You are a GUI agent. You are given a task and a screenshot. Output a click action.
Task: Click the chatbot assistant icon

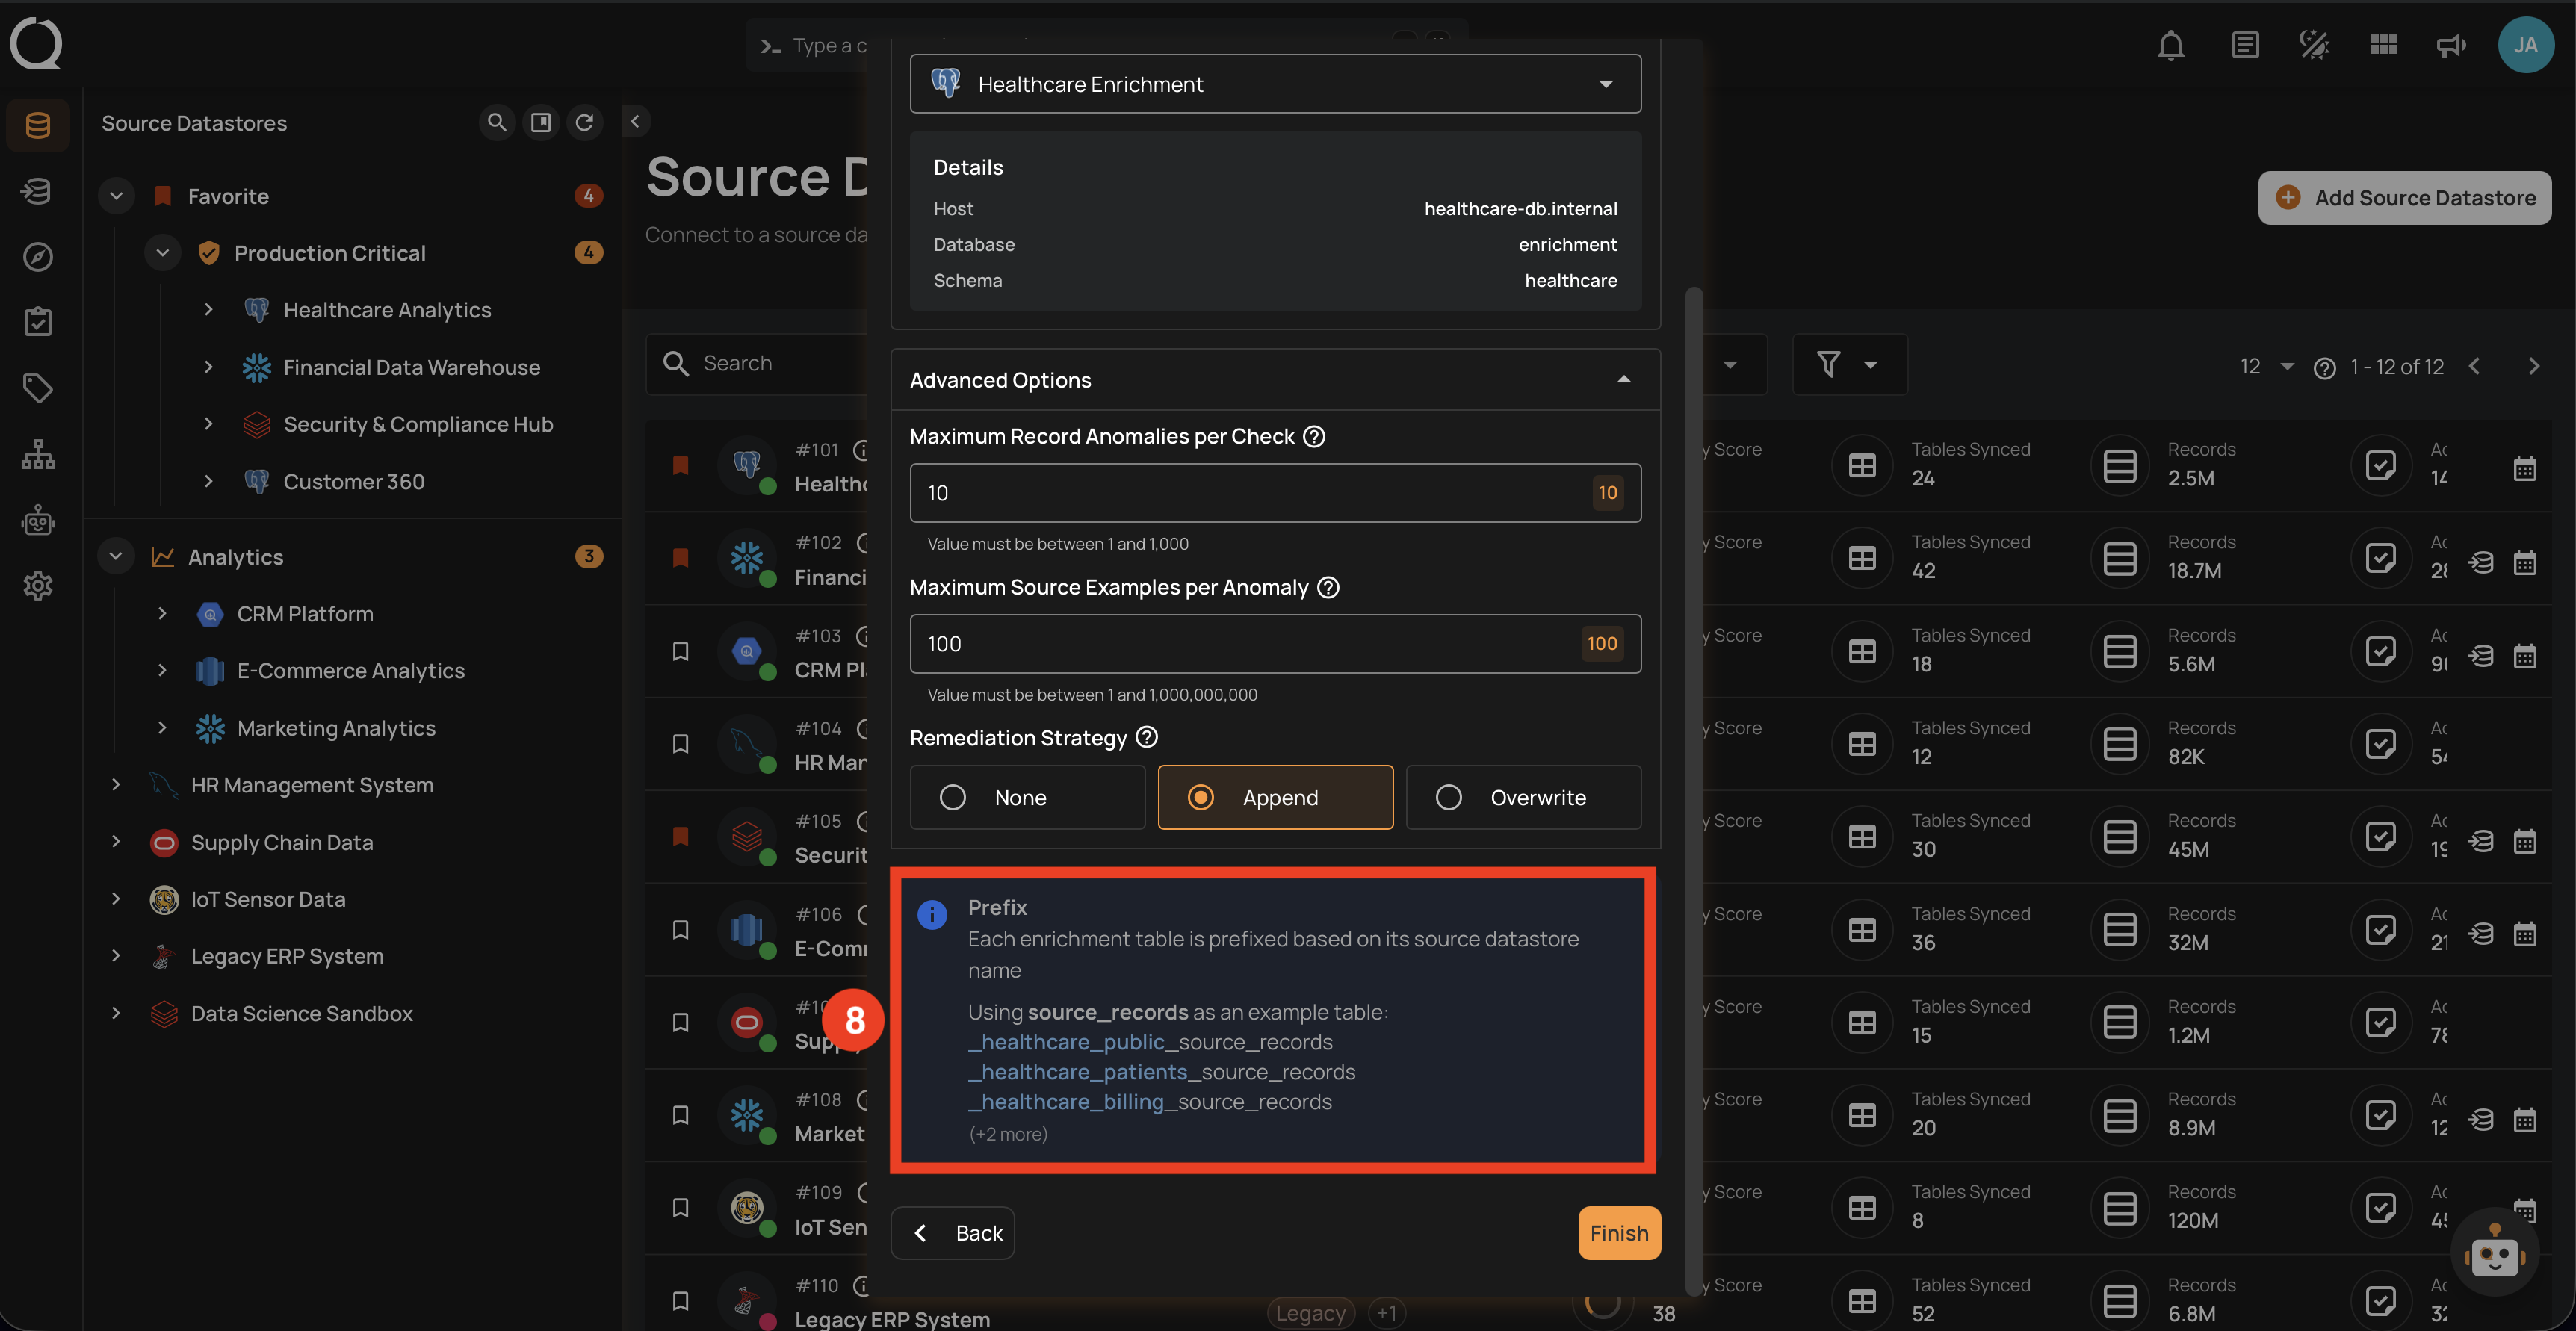[x=2494, y=1254]
